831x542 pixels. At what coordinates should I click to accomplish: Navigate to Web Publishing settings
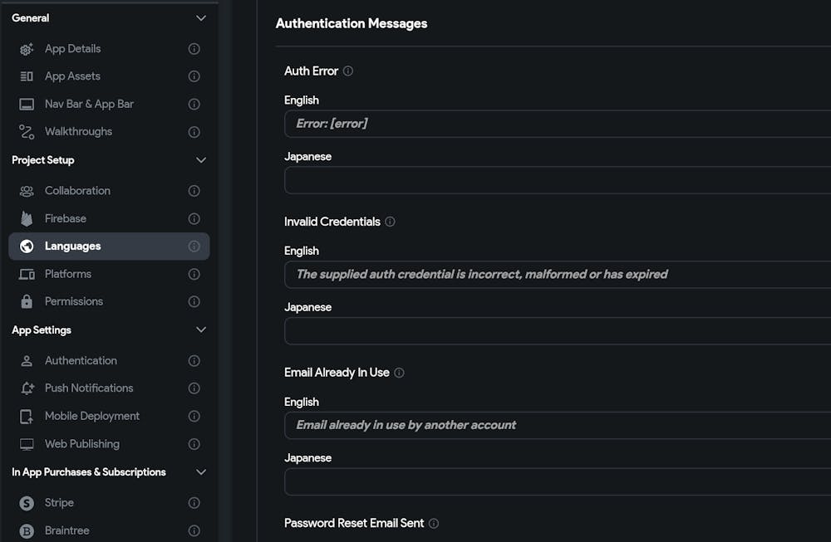point(81,443)
